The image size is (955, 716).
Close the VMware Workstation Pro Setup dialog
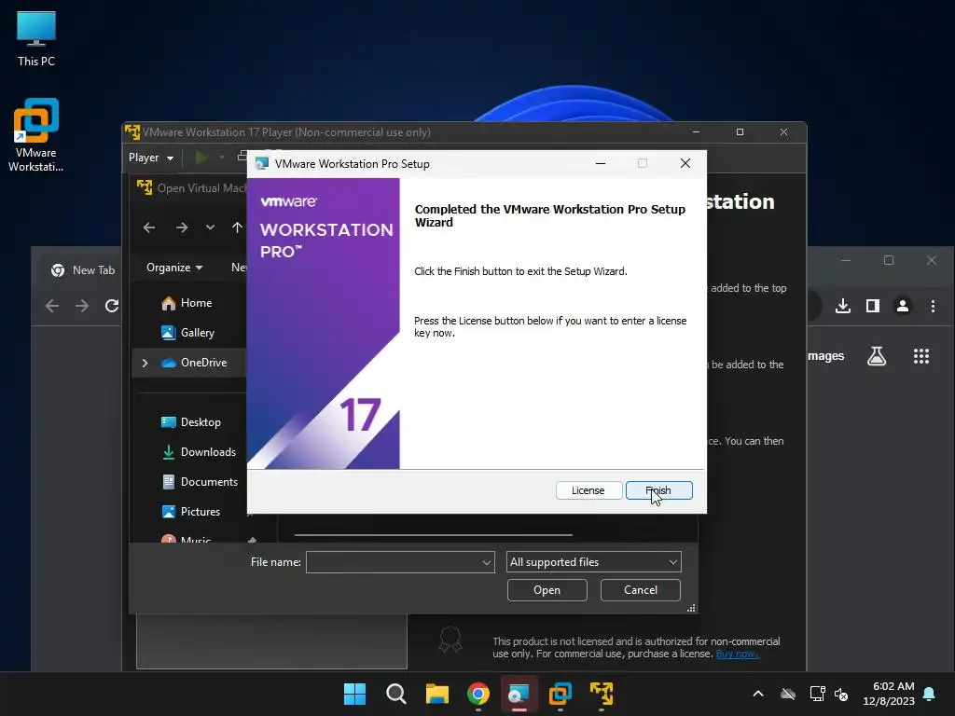pyautogui.click(x=685, y=163)
